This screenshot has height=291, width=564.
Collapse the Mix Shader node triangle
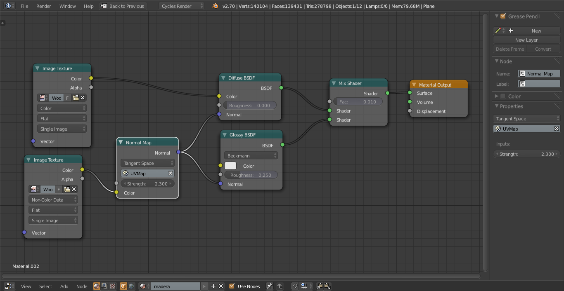click(x=334, y=83)
